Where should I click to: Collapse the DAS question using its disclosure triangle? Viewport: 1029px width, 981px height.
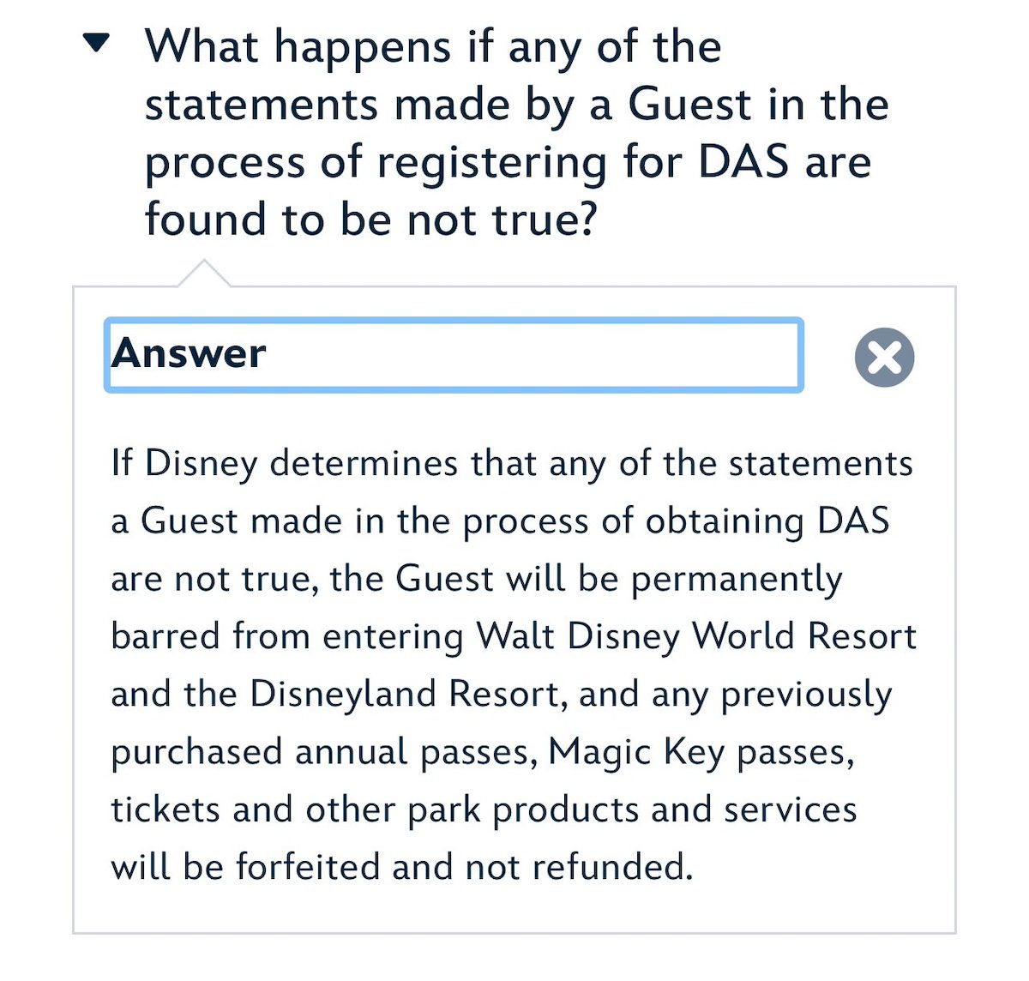coord(94,39)
